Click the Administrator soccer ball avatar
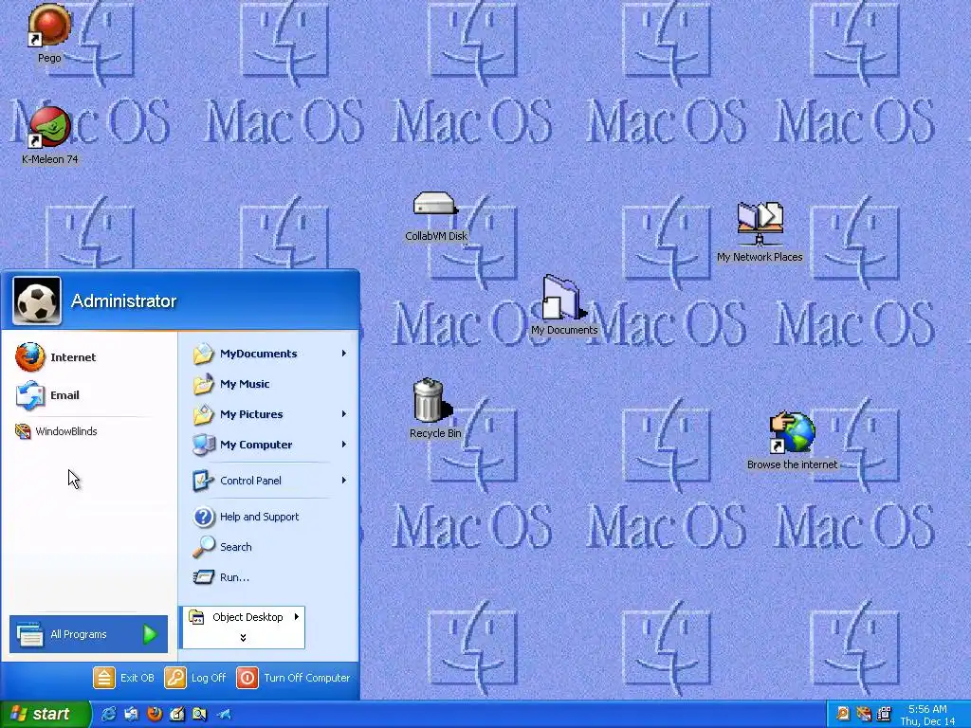971x728 pixels. click(x=37, y=300)
